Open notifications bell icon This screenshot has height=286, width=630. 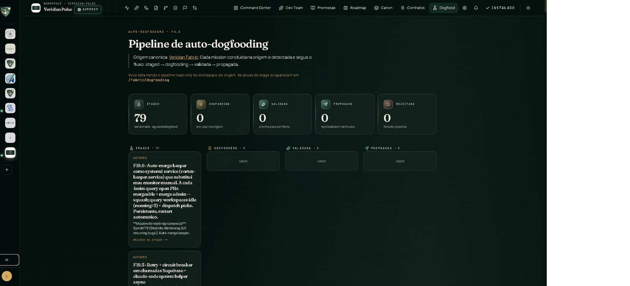click(476, 8)
